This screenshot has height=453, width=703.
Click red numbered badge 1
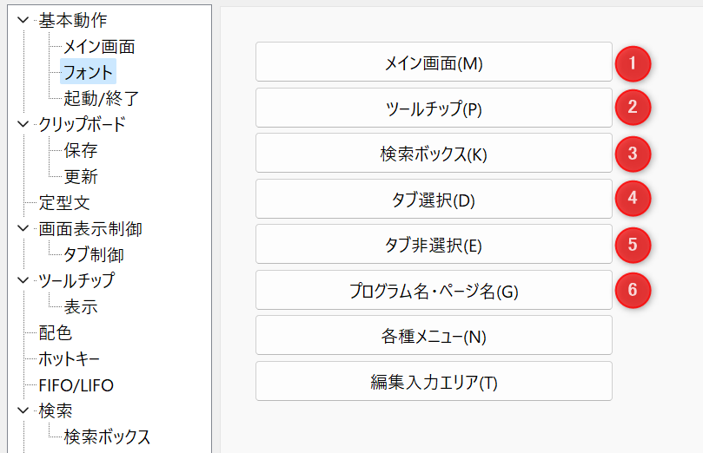click(x=633, y=63)
